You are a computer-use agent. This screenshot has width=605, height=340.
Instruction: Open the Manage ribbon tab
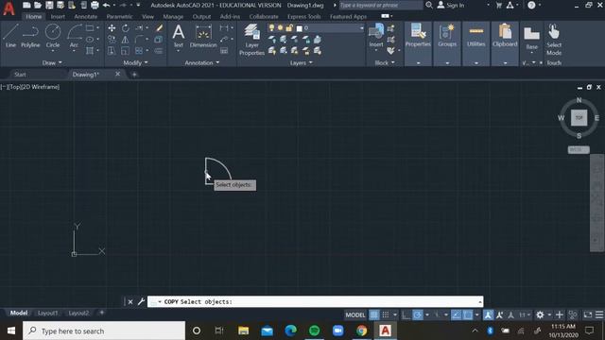point(173,17)
